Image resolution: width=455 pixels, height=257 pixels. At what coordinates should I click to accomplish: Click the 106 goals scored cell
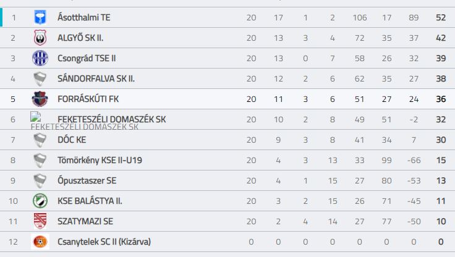360,18
